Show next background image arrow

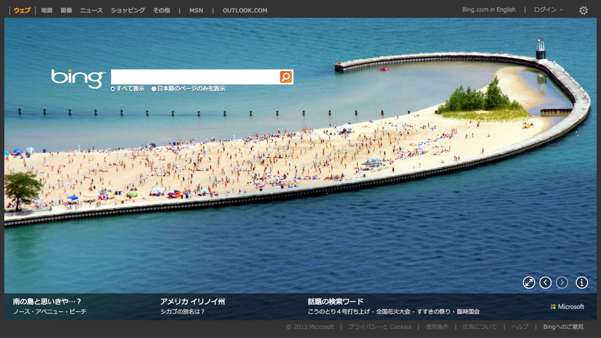[562, 283]
